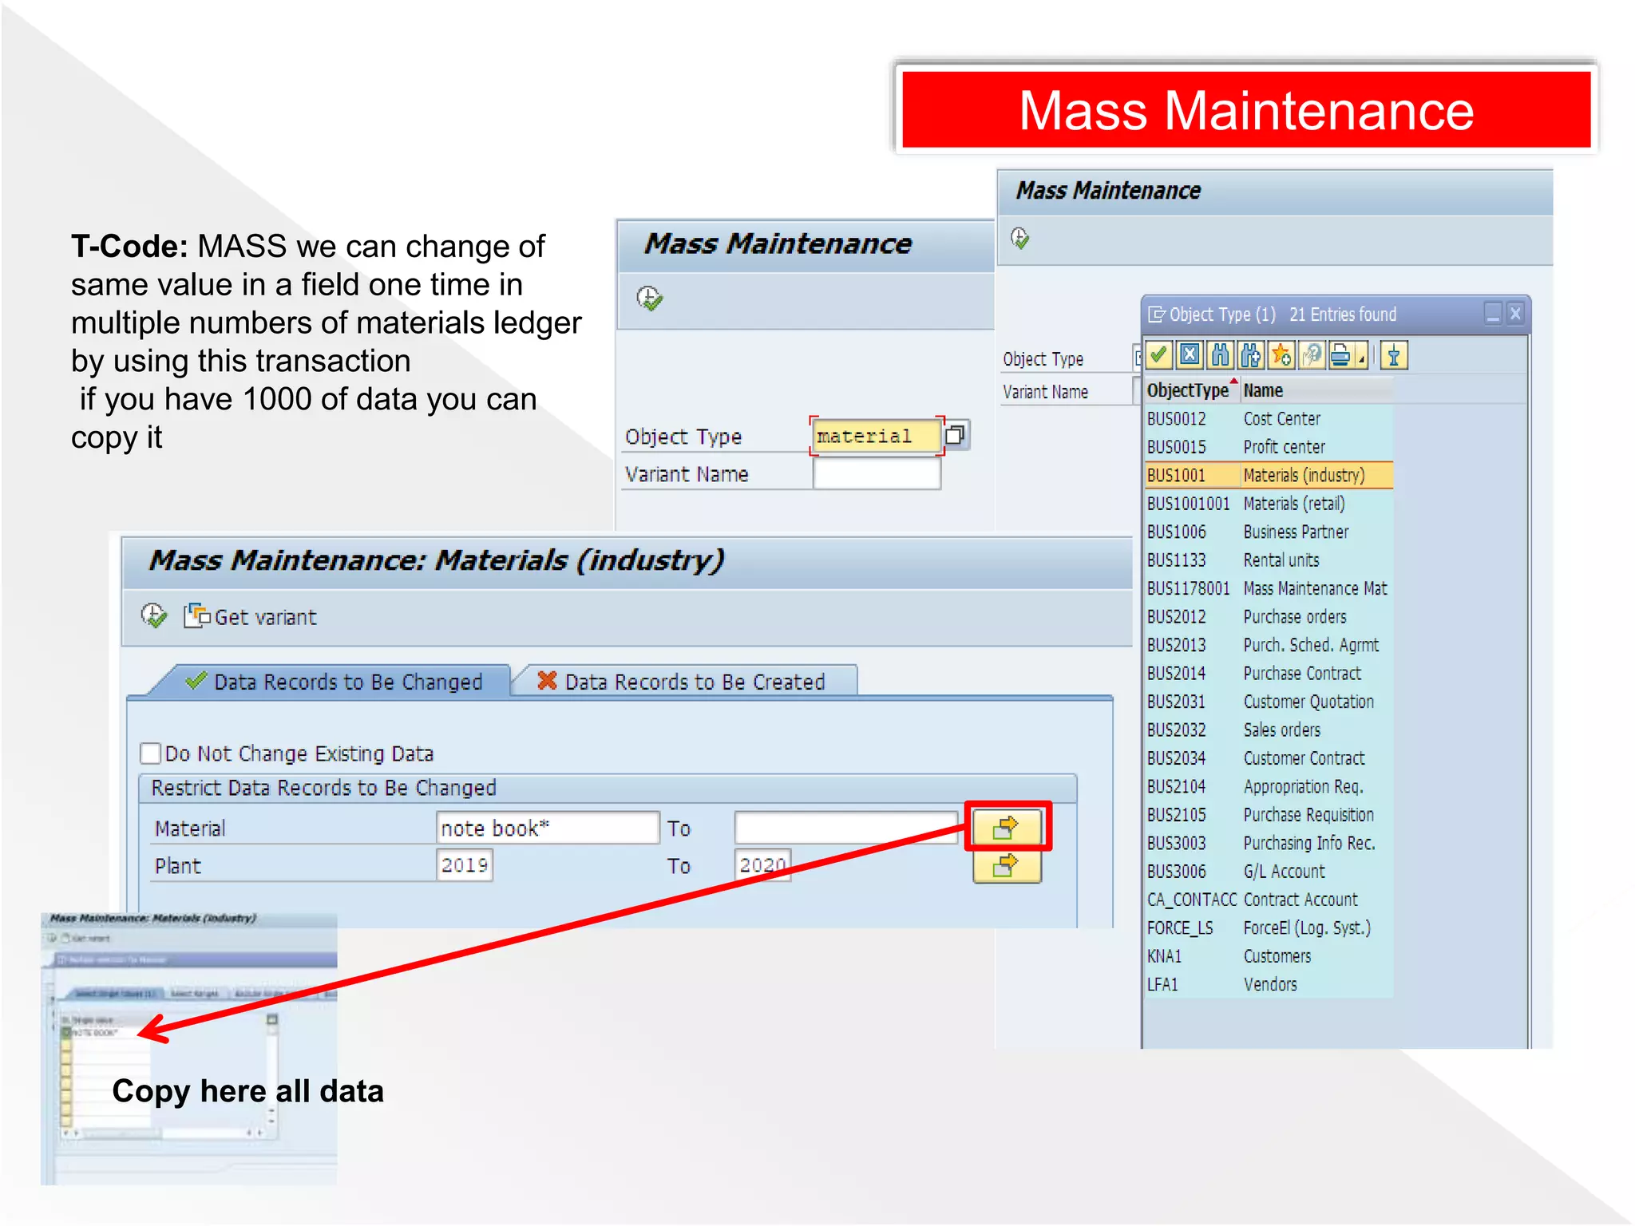
Task: Select BUS3003 Purchasing Info Rec. row
Action: [1269, 843]
